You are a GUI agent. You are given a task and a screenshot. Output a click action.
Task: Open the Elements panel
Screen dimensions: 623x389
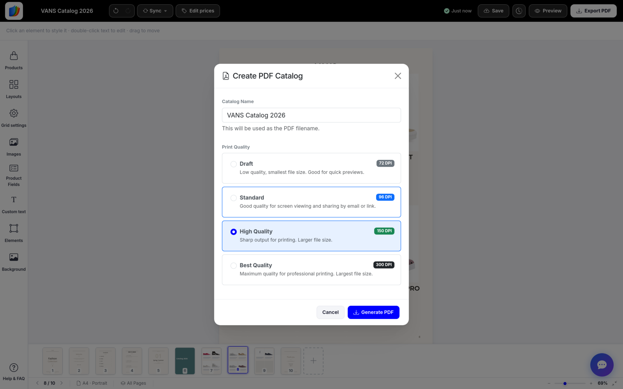(x=14, y=233)
